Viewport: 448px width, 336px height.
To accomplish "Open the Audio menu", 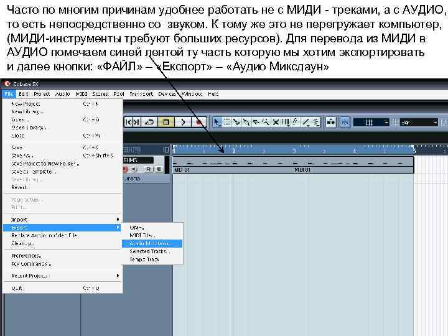I will (x=62, y=94).
